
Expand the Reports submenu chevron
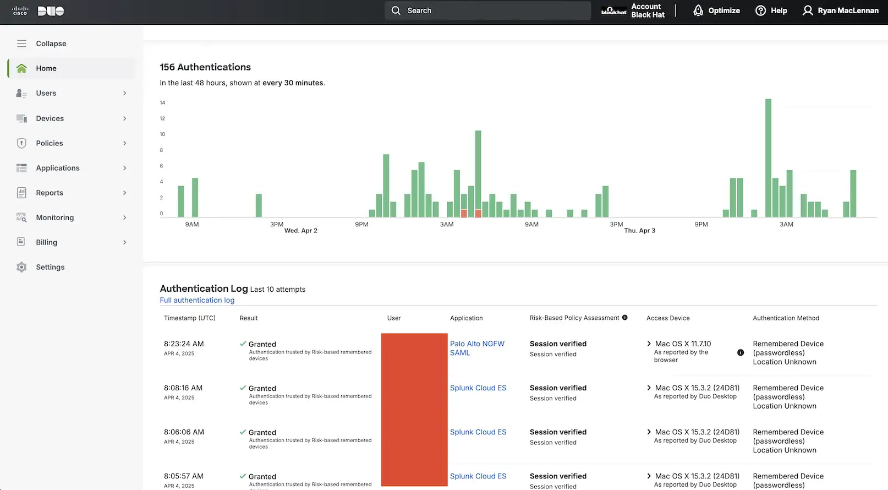tap(125, 193)
